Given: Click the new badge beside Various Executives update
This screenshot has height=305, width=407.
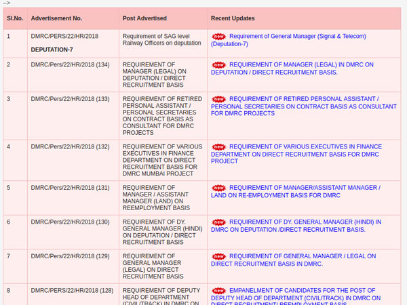Looking at the screenshot, I should (219, 147).
